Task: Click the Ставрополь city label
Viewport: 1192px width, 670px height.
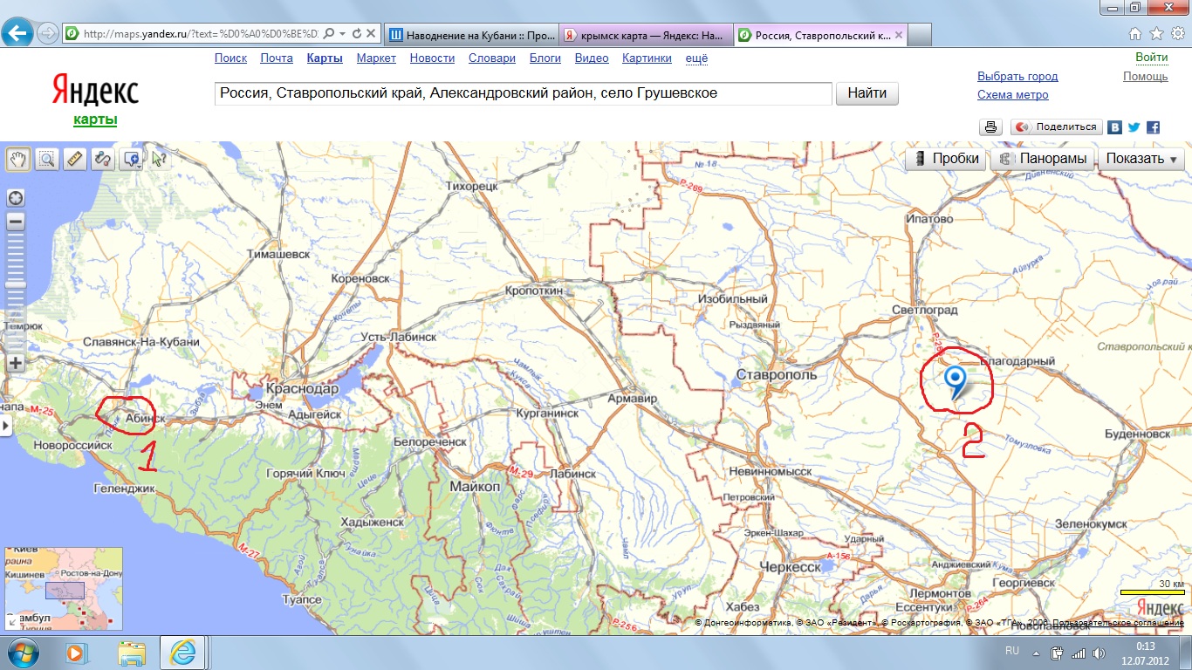Action: [x=776, y=374]
